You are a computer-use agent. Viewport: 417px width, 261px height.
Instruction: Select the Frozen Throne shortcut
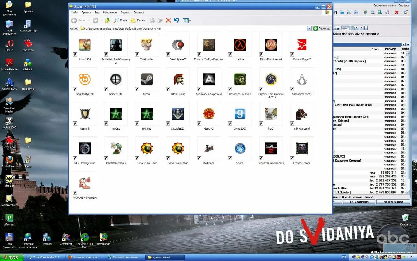click(x=302, y=148)
